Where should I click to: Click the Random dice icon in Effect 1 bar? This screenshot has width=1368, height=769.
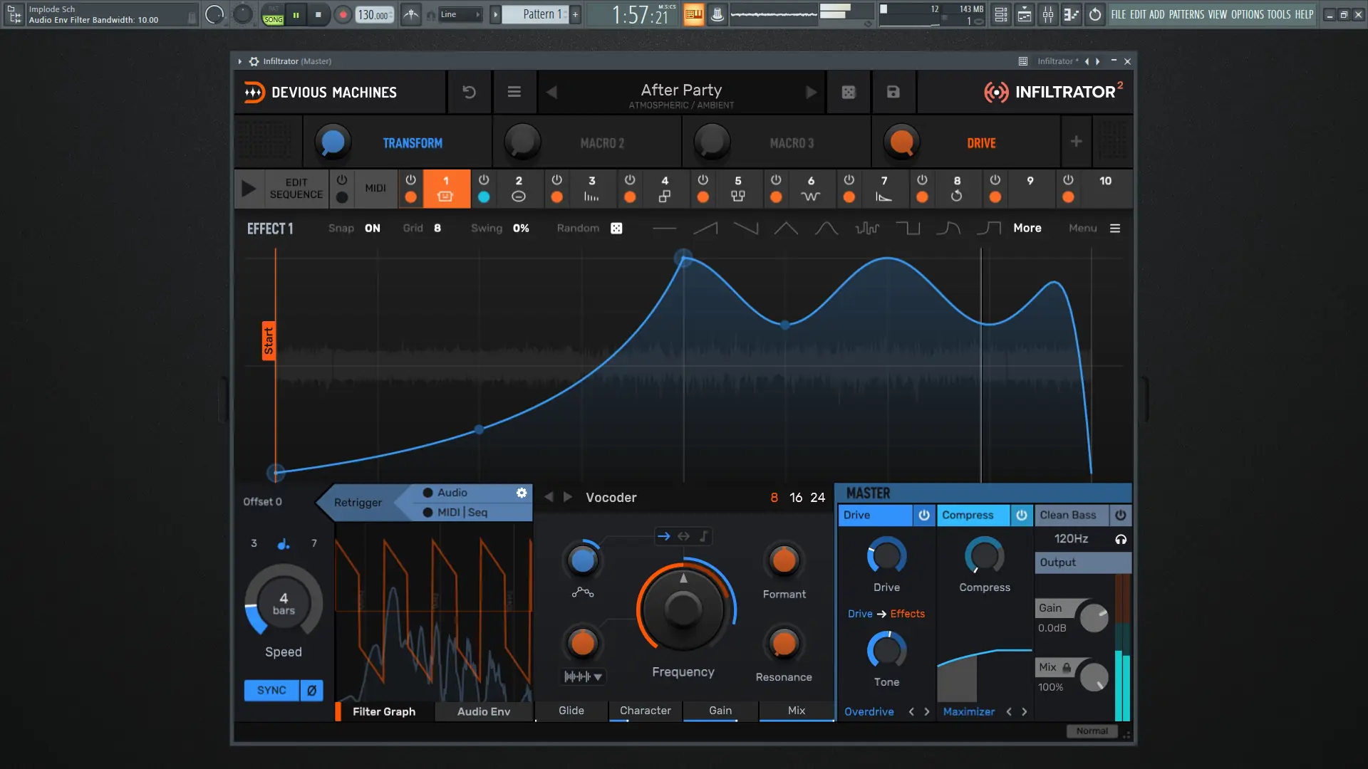coord(616,229)
